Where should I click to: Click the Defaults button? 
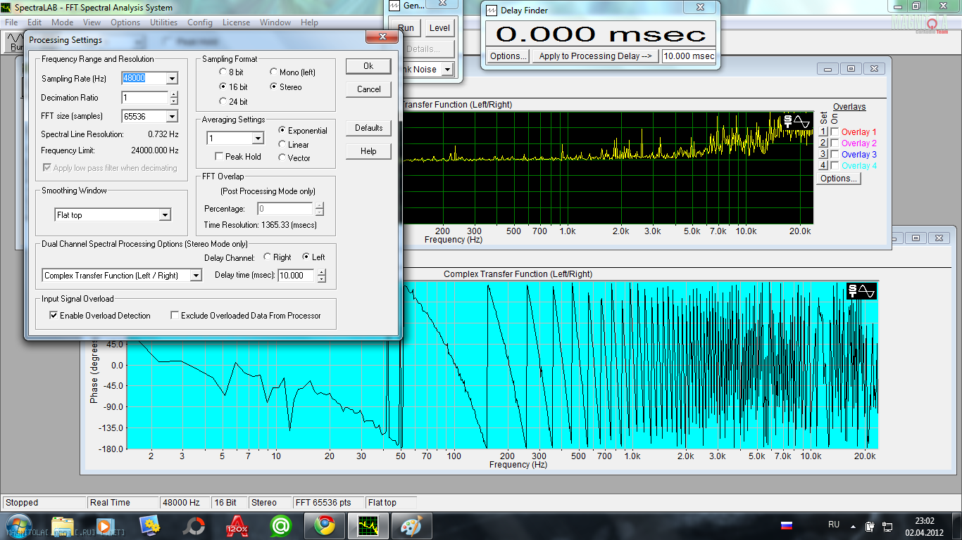pyautogui.click(x=368, y=128)
